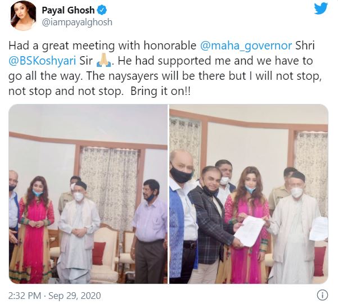Visit the @iampayalghosh handle

pyautogui.click(x=77, y=22)
